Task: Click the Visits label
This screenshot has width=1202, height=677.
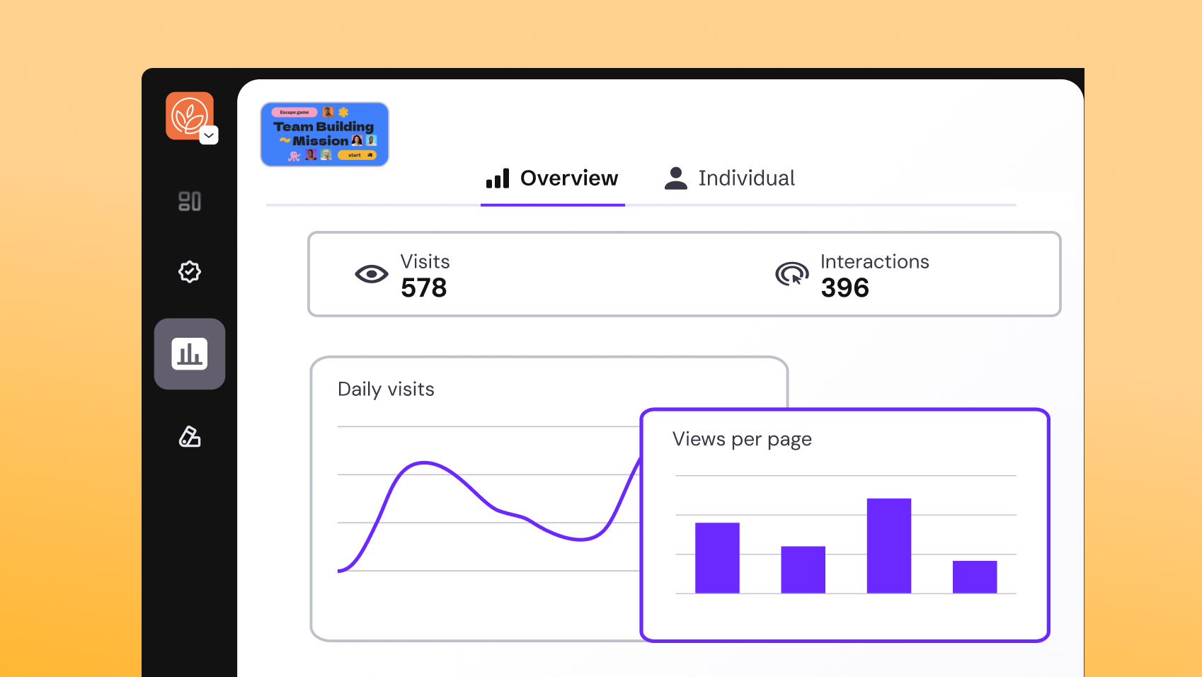Action: [425, 262]
